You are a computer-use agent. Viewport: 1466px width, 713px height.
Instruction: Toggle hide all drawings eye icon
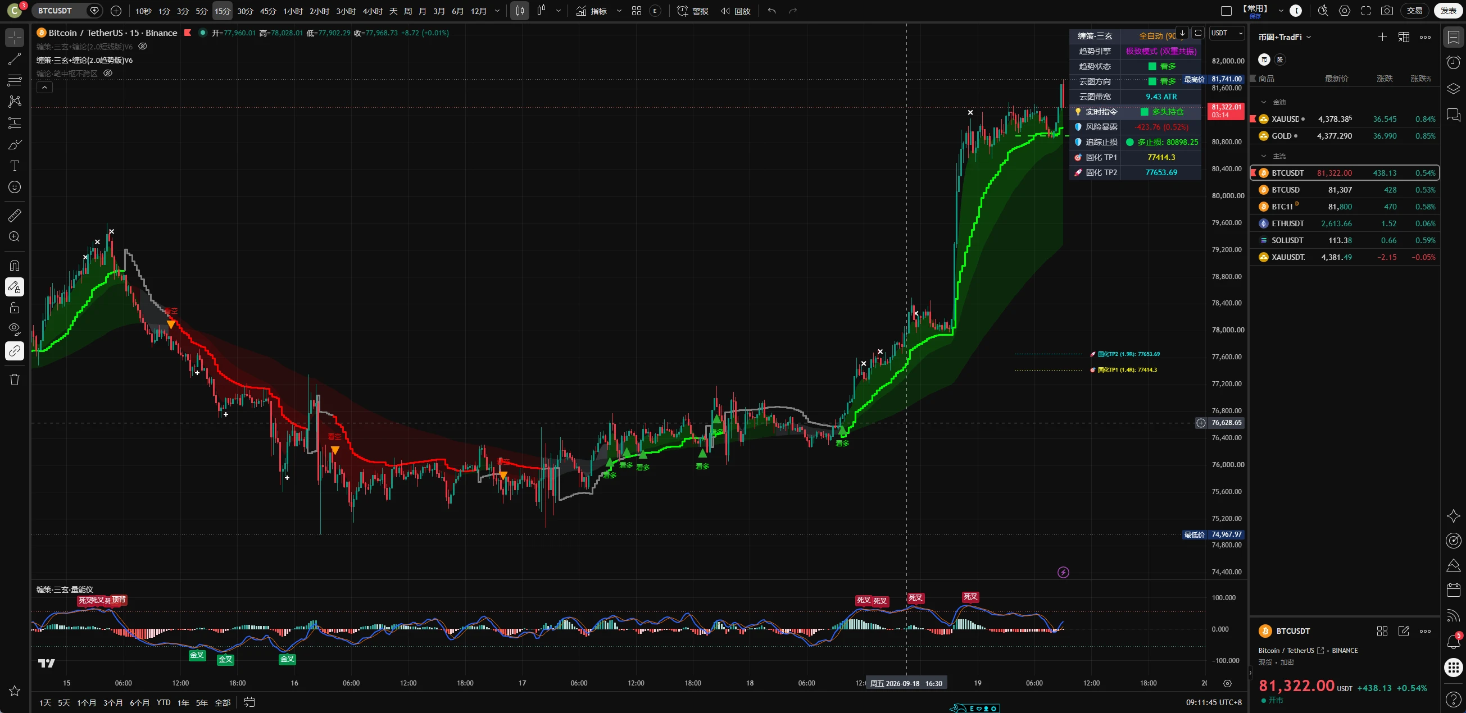point(15,329)
